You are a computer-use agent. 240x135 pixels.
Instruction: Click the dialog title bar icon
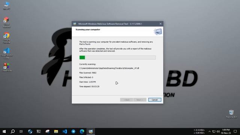tap(75, 24)
